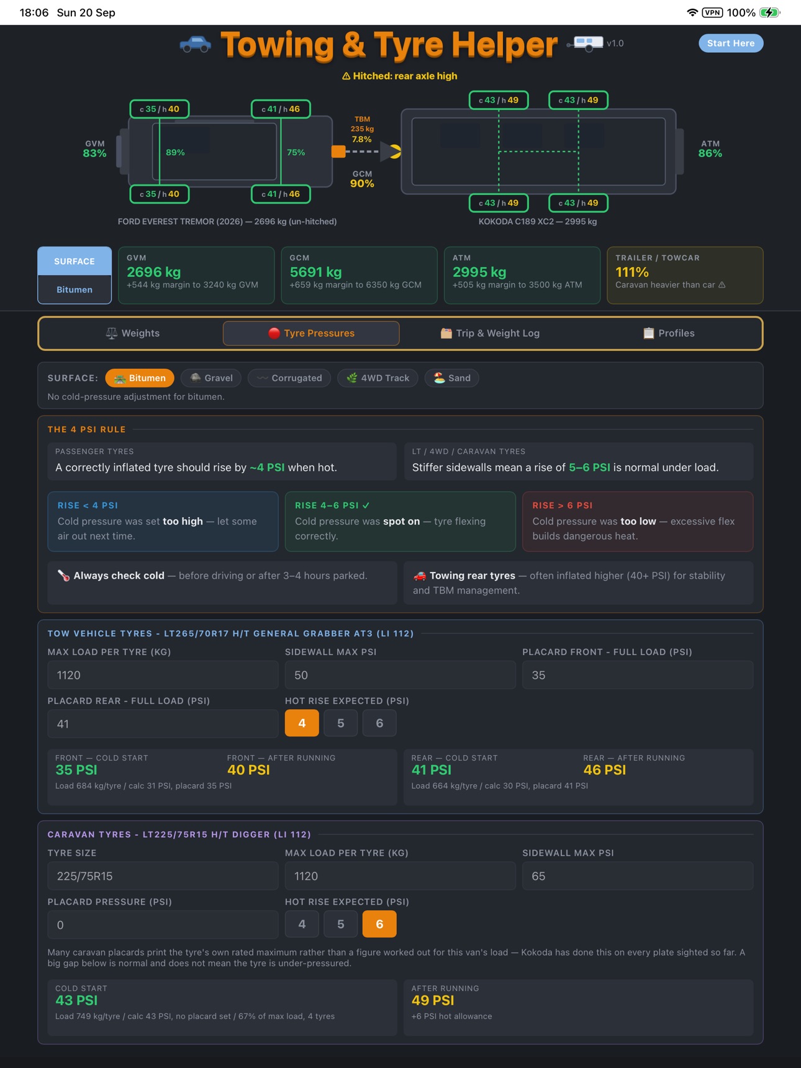The width and height of the screenshot is (801, 1068).
Task: Set tow vehicle hot rise to 6
Action: click(379, 723)
